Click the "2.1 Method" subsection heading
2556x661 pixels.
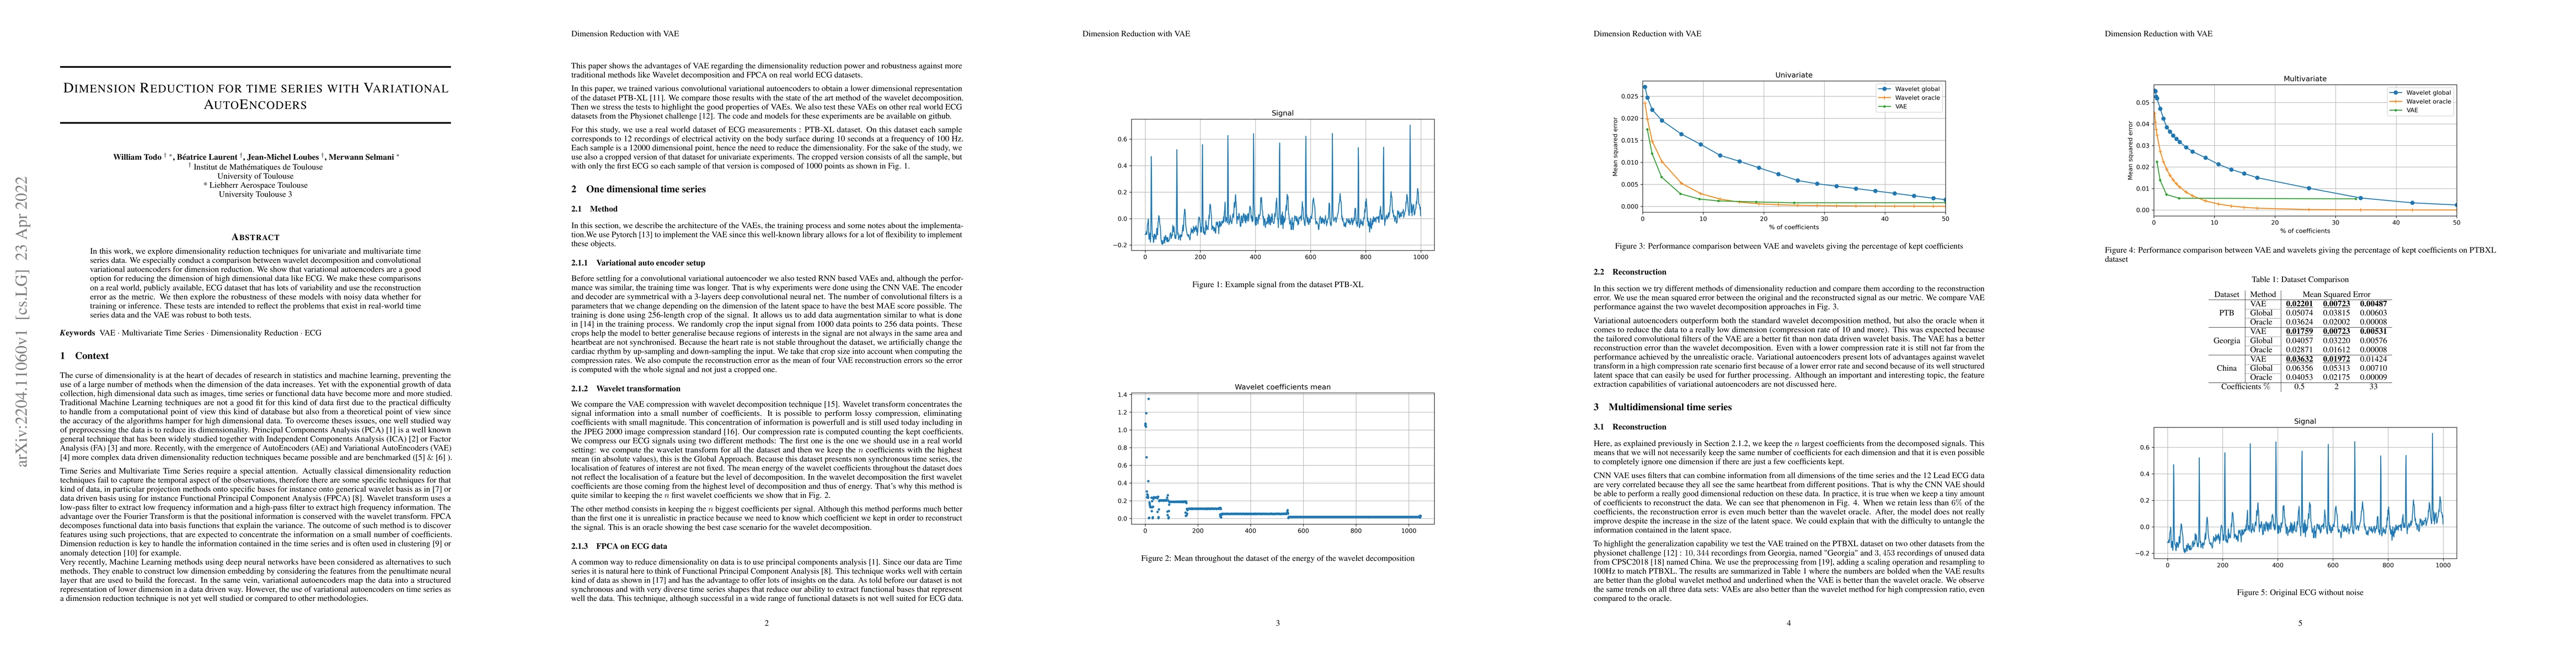point(594,209)
